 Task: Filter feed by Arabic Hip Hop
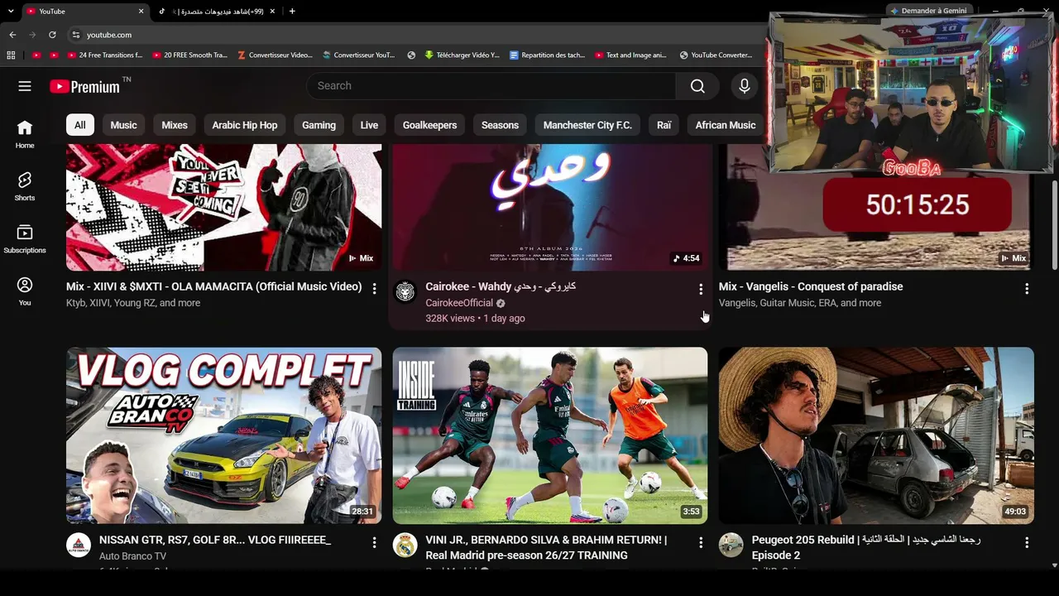click(245, 125)
